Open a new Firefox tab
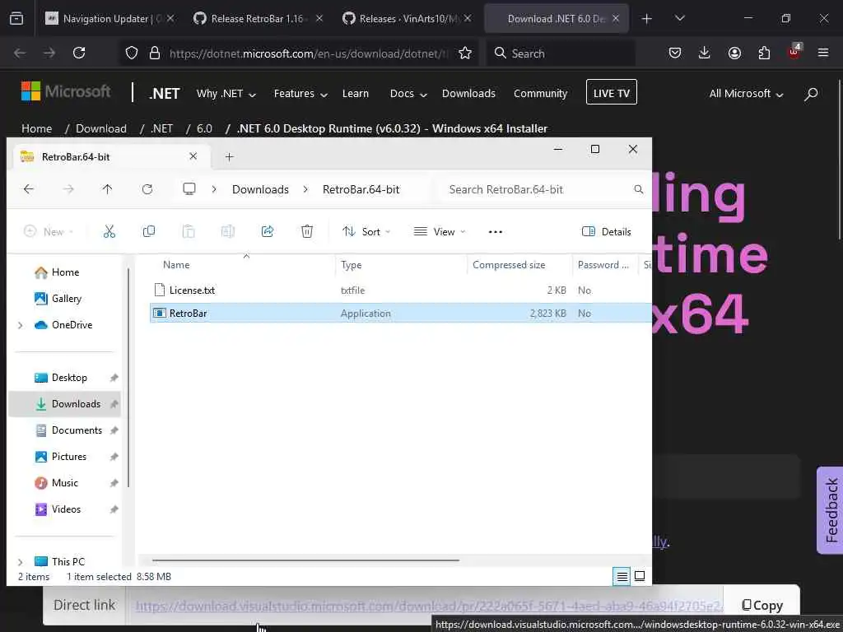Image resolution: width=843 pixels, height=632 pixels. (647, 19)
